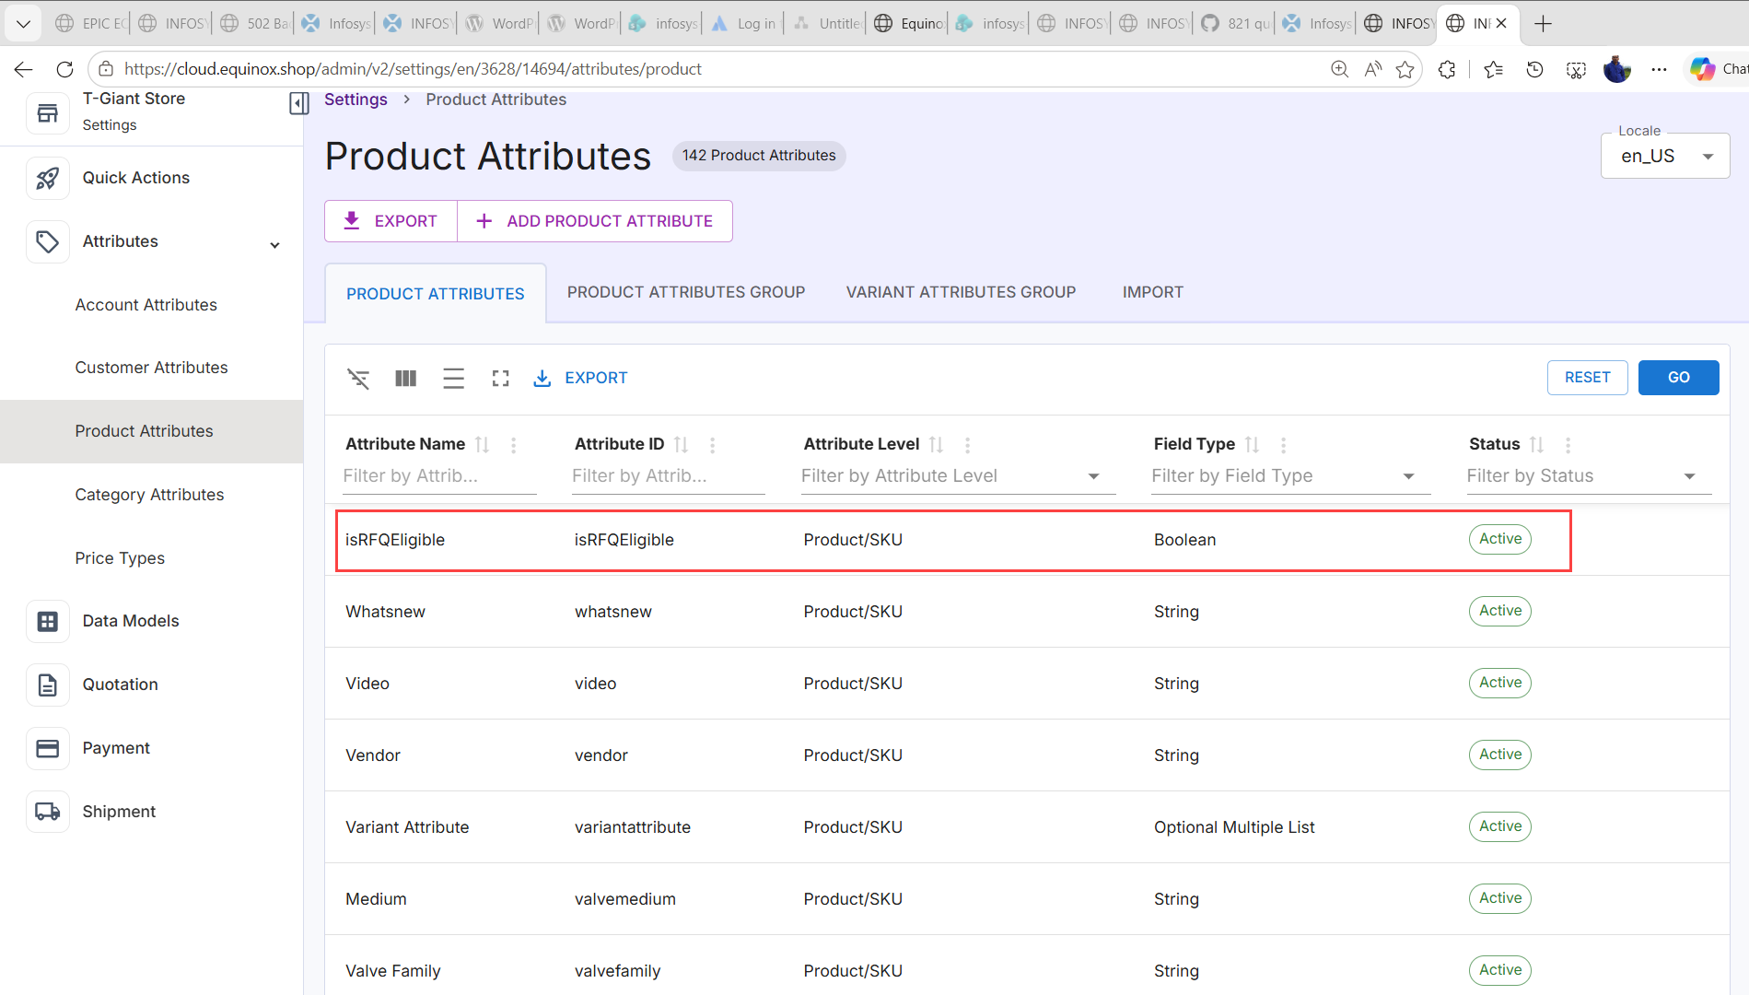Sort by Attribute Level column
This screenshot has height=995, width=1749.
936,444
